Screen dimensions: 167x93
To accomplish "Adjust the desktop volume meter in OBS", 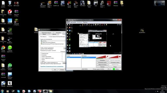I will 114,57.
